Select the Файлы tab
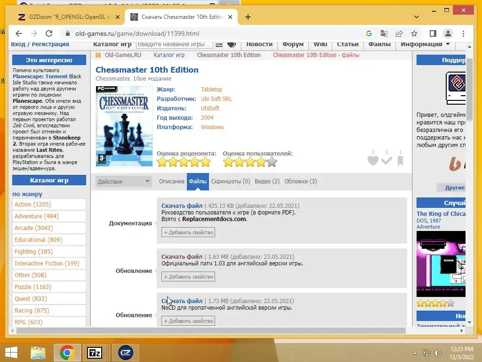Image resolution: width=482 pixels, height=362 pixels. point(198,181)
